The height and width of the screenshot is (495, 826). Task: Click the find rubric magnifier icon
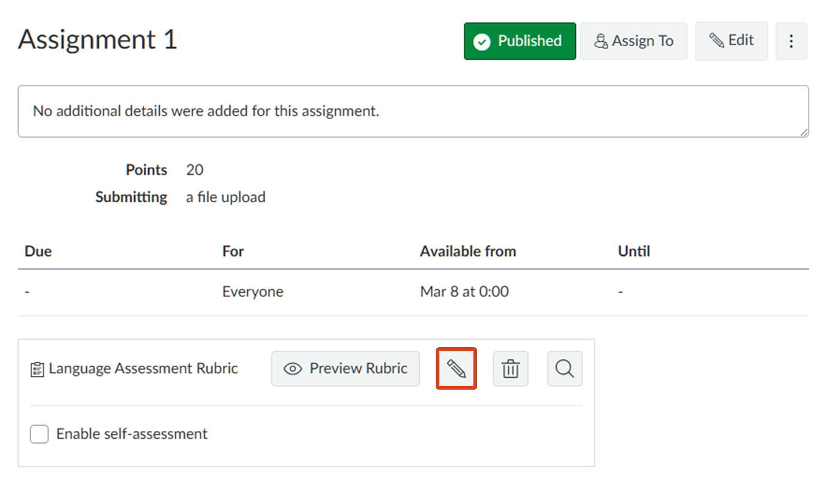tap(564, 369)
